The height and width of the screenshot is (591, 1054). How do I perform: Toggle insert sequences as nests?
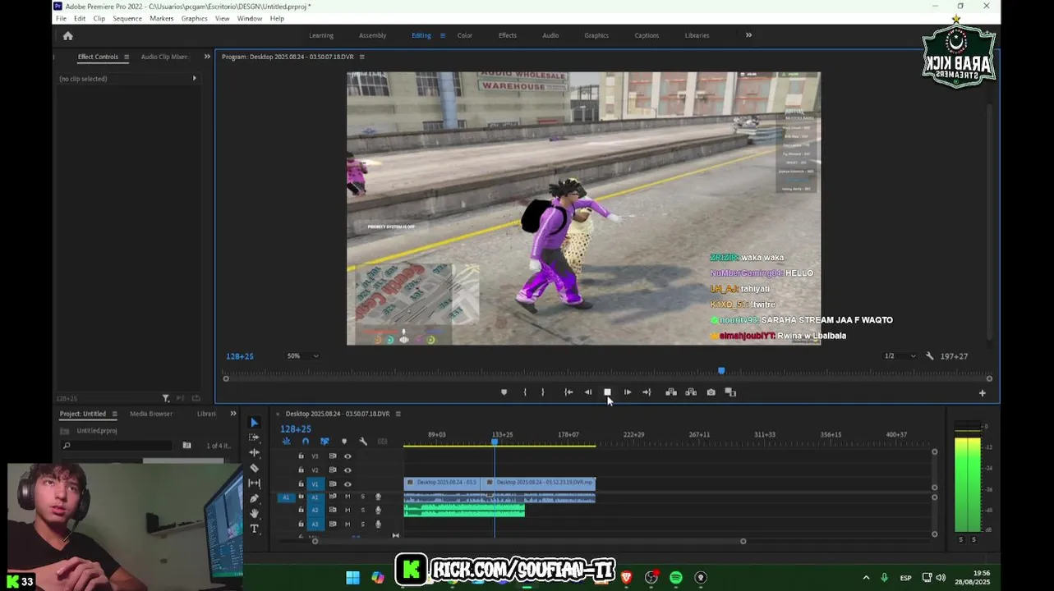(287, 442)
